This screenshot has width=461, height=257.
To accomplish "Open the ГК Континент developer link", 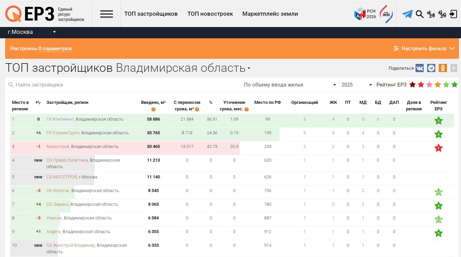I will tap(60, 119).
